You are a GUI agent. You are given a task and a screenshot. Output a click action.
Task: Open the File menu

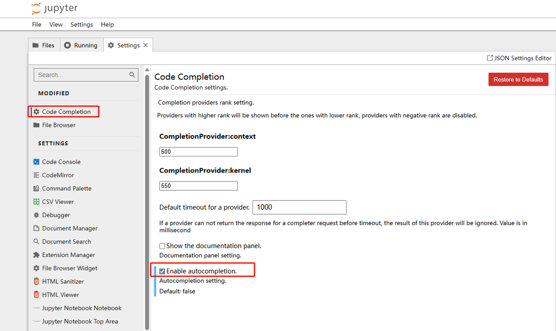pyautogui.click(x=37, y=25)
